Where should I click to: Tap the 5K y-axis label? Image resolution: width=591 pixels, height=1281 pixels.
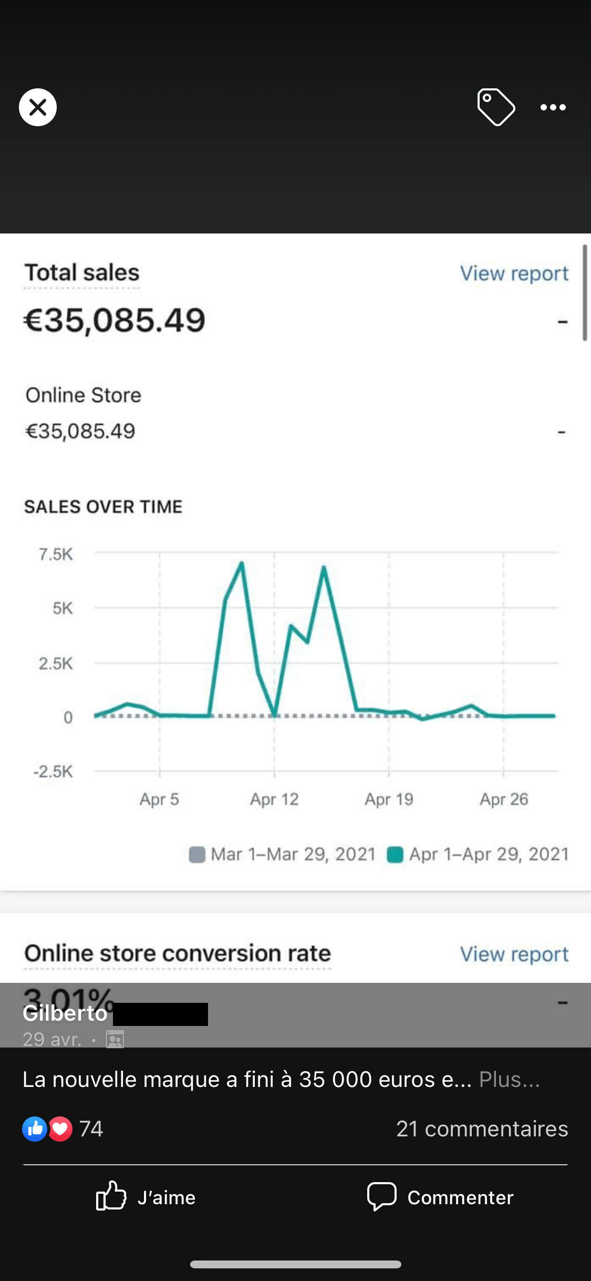point(63,608)
